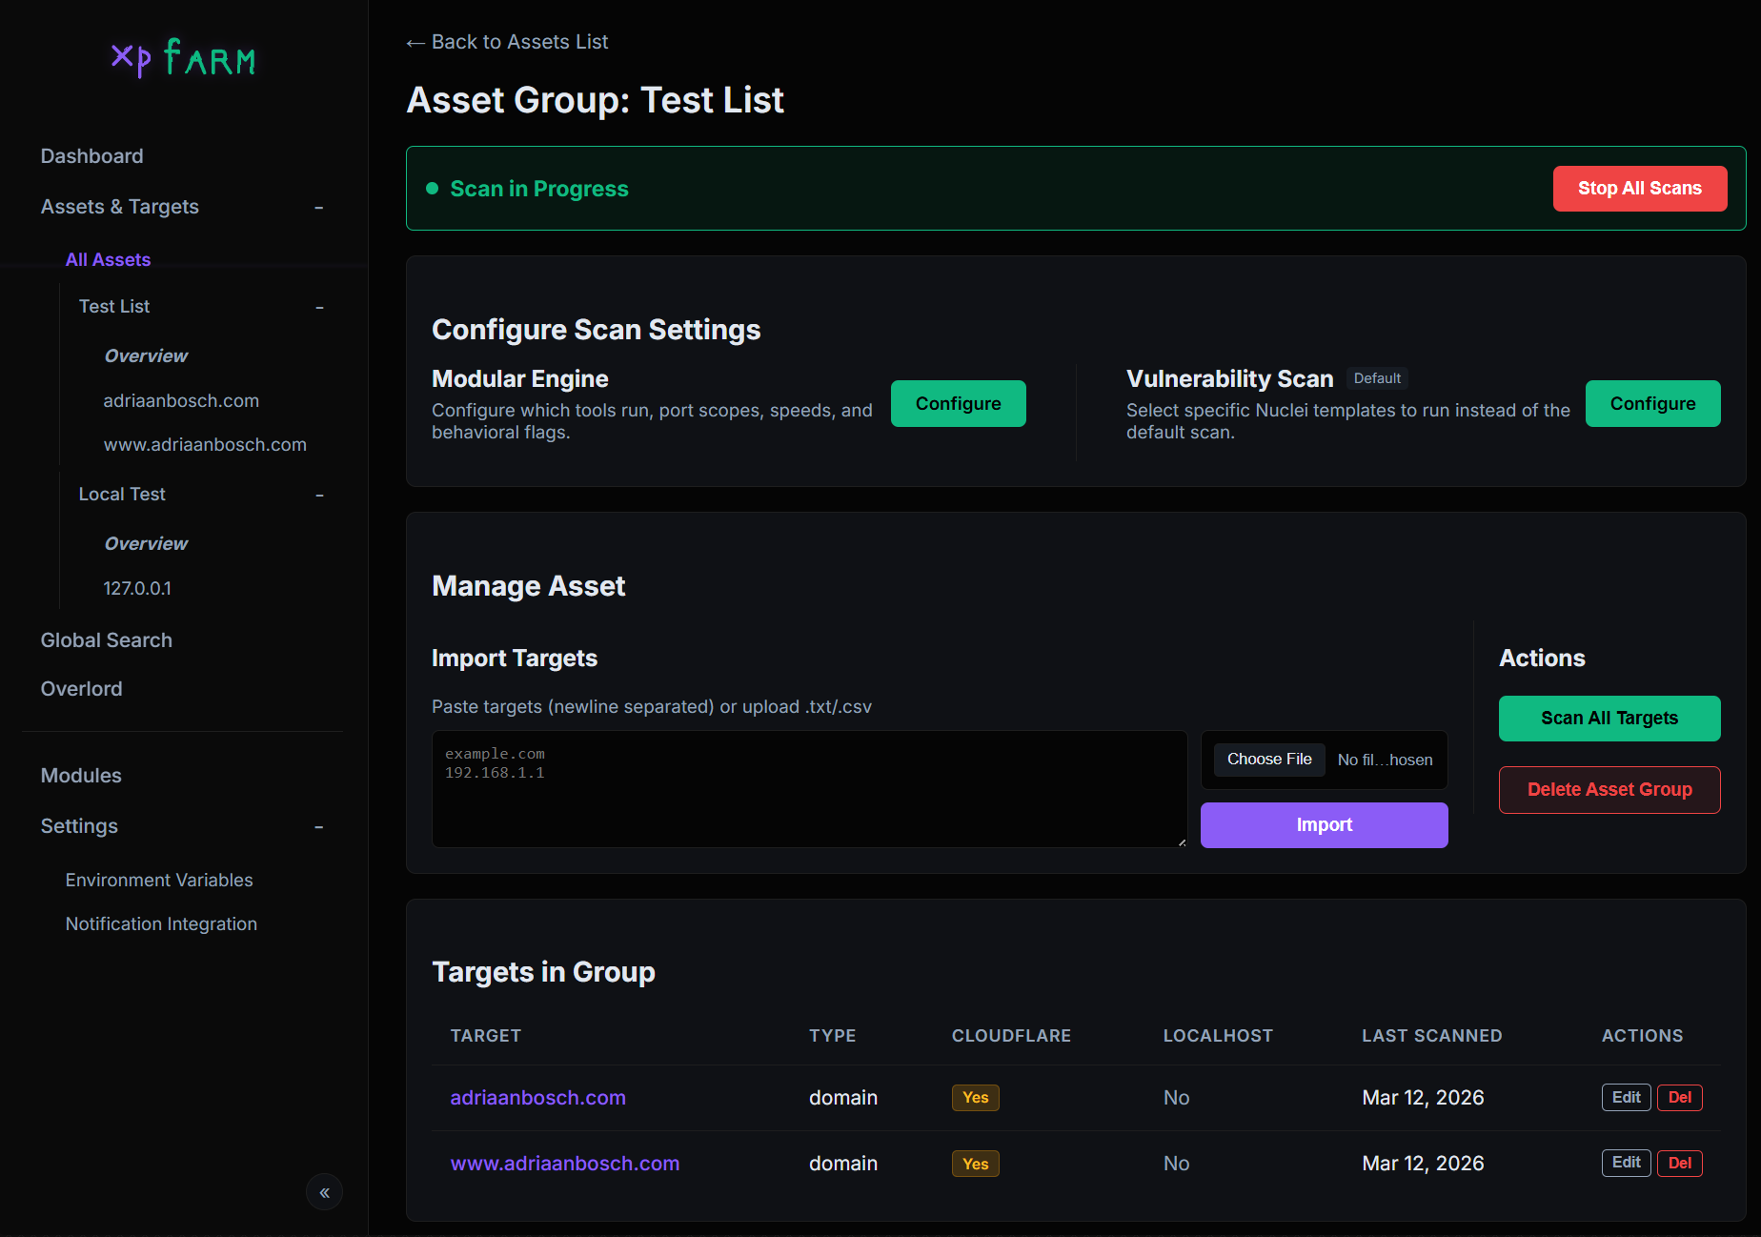Delete the www.adriaanbosch.com target row
Viewport: 1761px width, 1237px height.
tap(1679, 1164)
